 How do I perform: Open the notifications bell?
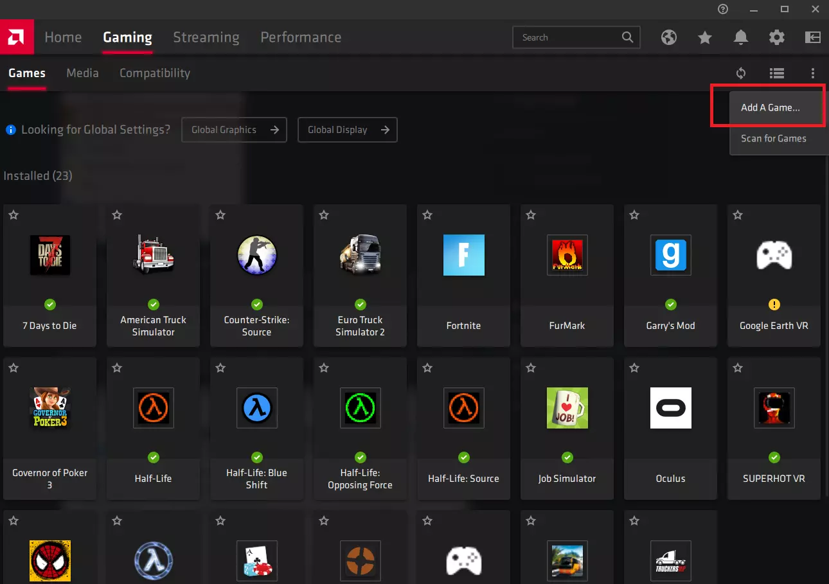point(741,37)
